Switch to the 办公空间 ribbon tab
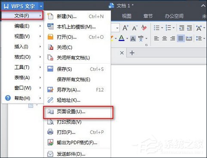This screenshot has width=207, height=158. [x=174, y=16]
